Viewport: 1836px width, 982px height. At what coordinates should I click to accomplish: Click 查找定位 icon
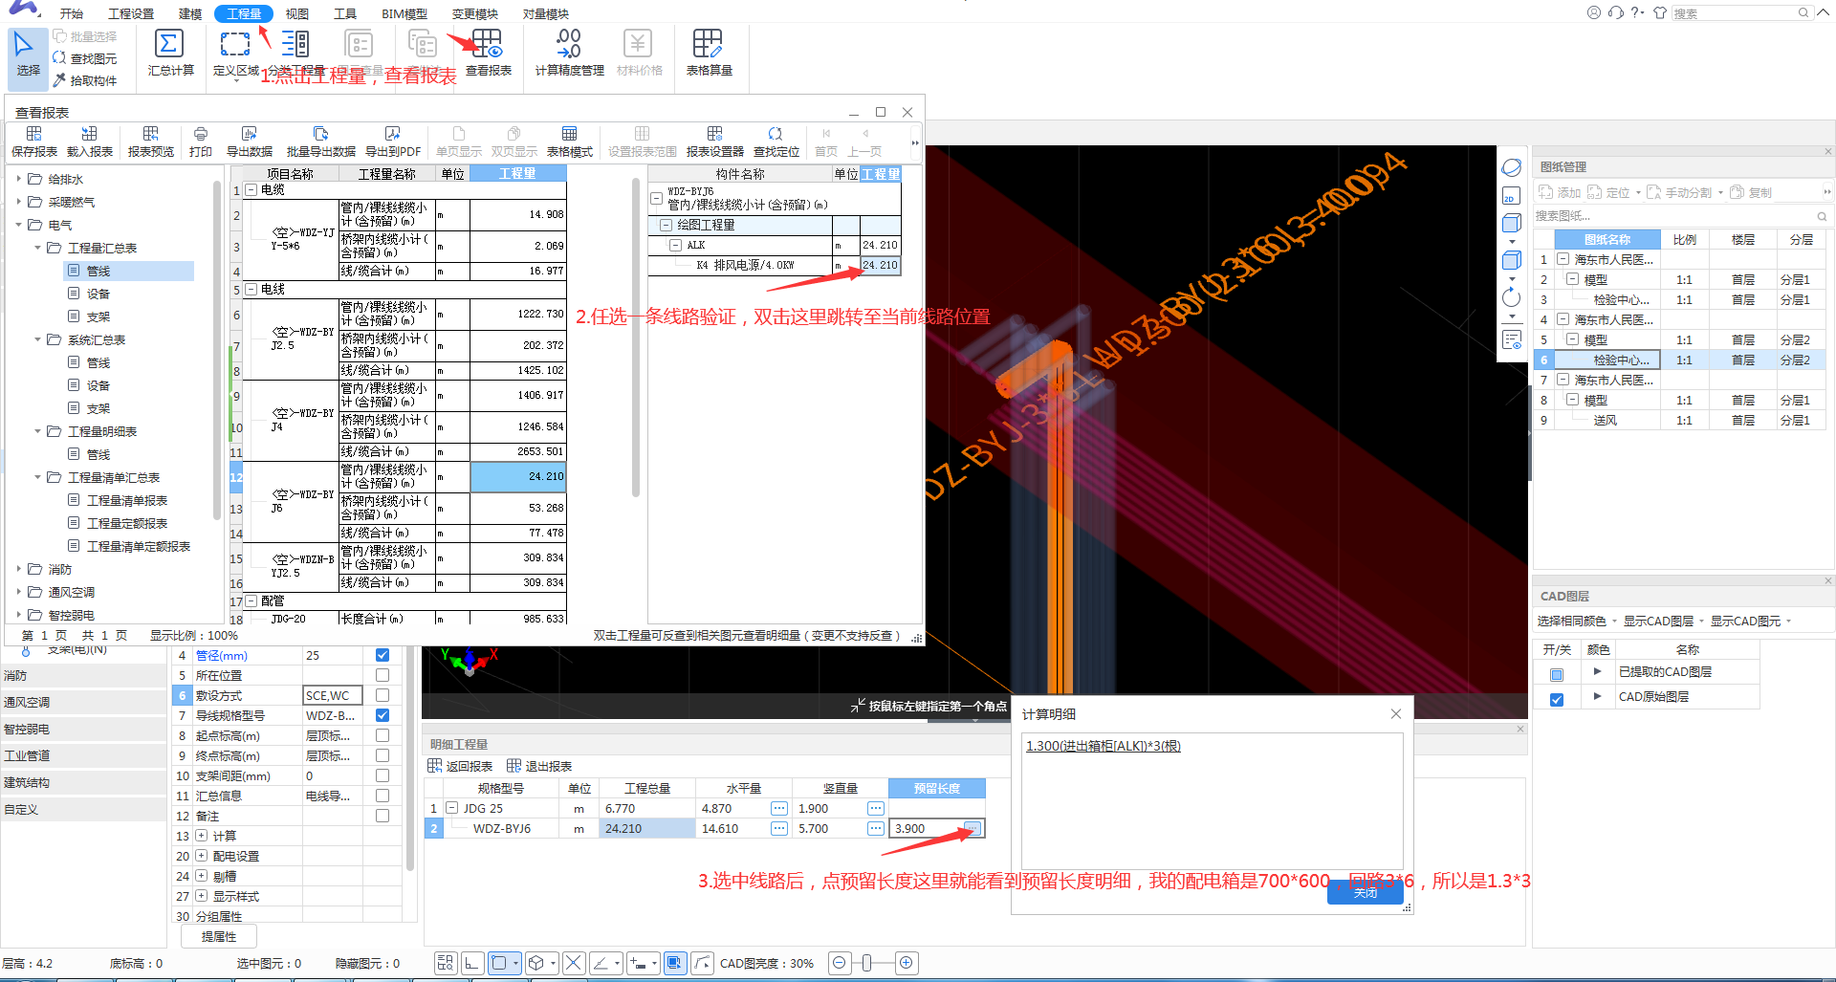click(776, 134)
